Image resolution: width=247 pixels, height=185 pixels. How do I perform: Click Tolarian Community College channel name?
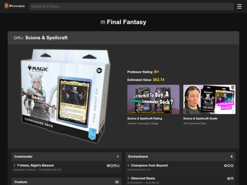[x=143, y=123]
